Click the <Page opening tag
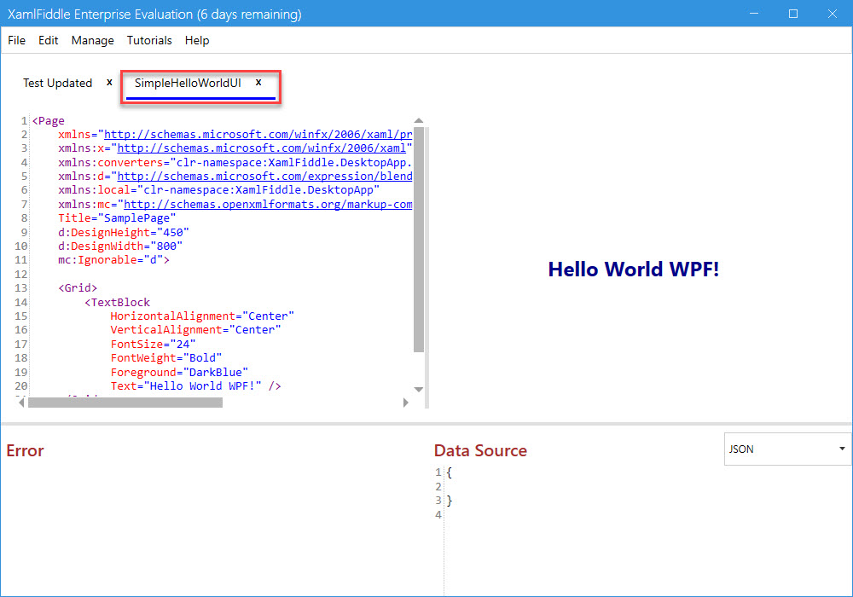Viewport: 853px width, 597px height. pos(49,121)
